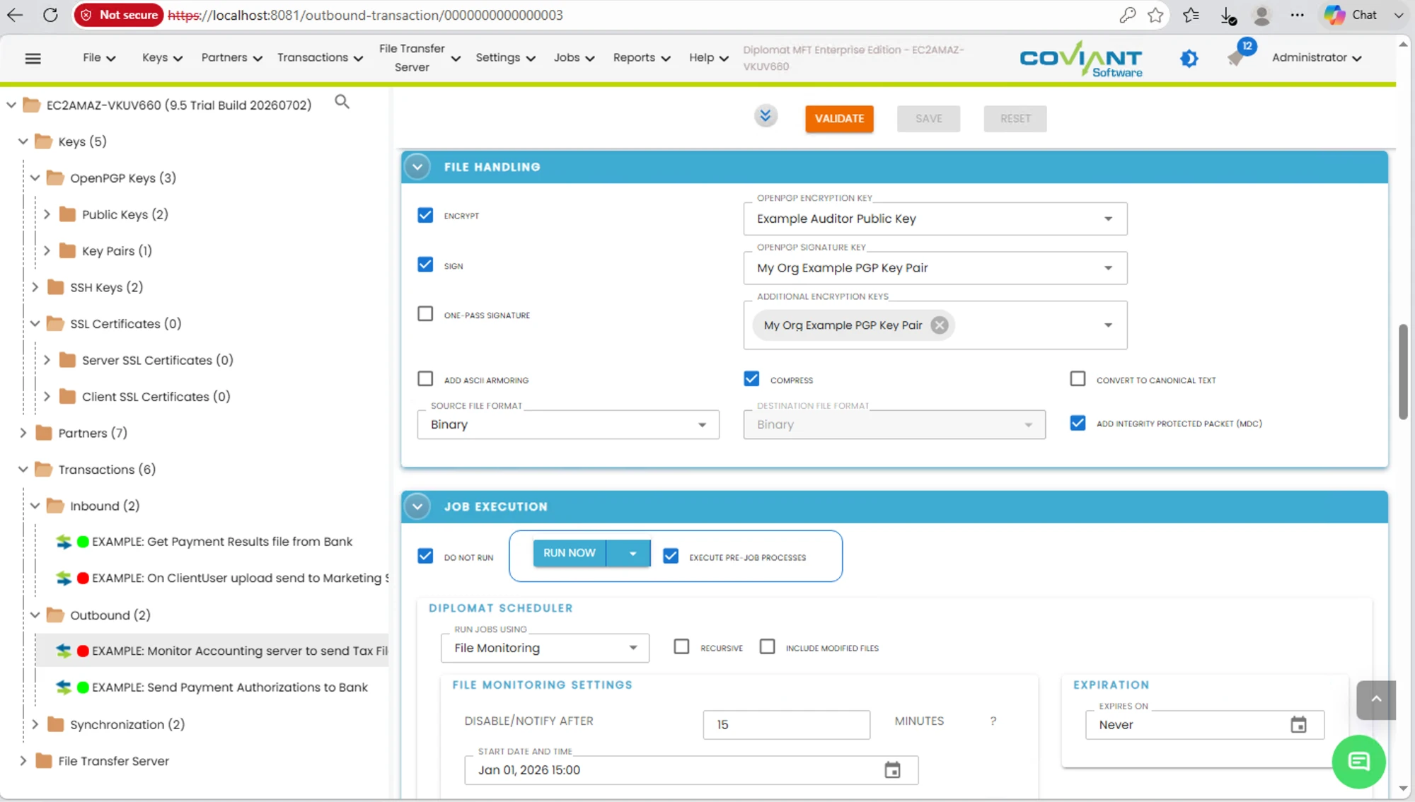Screen dimensions: 1415x802
Task: Collapse the File Handling section
Action: (x=417, y=167)
